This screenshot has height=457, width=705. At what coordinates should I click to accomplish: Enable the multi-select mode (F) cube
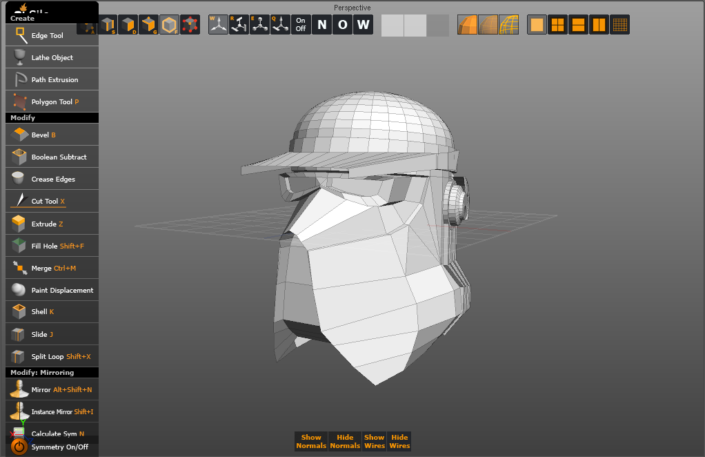(170, 25)
